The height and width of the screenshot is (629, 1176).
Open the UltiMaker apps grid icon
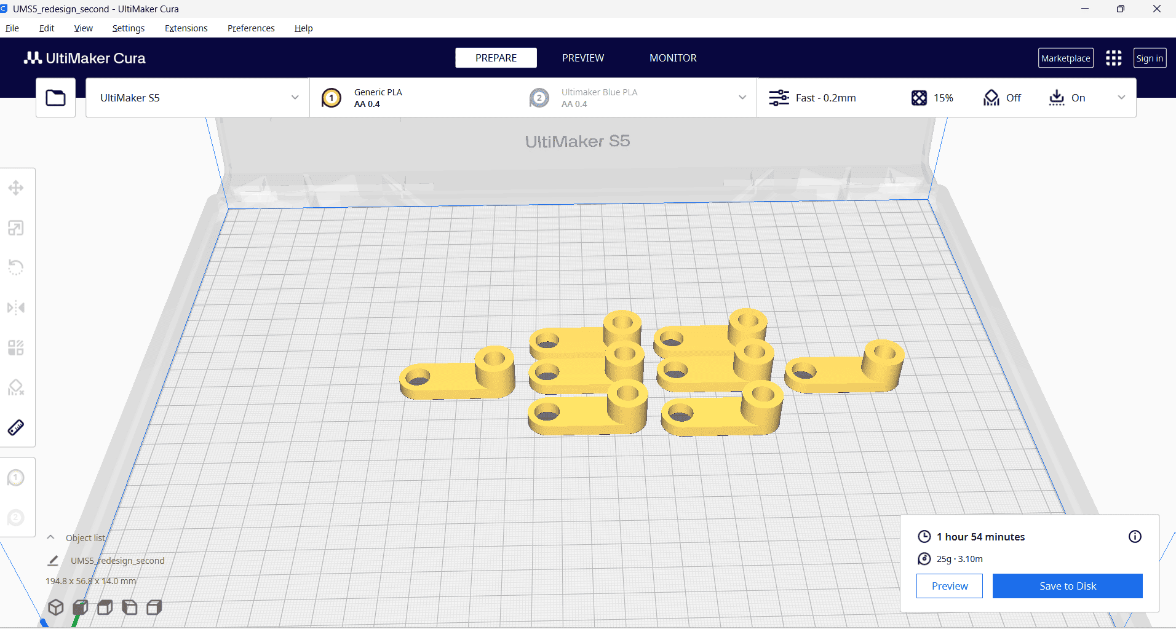click(x=1113, y=58)
